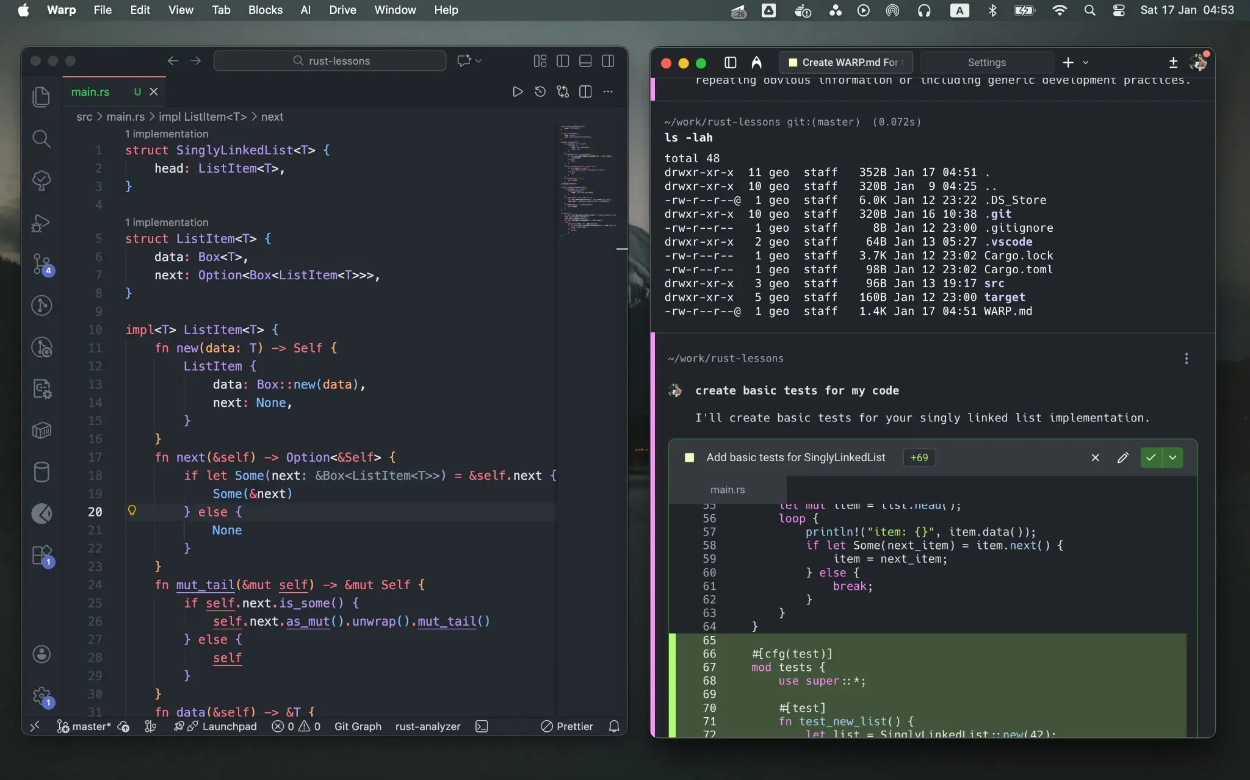Expand the accept changes dropdown arrow
The width and height of the screenshot is (1250, 780).
click(x=1172, y=457)
